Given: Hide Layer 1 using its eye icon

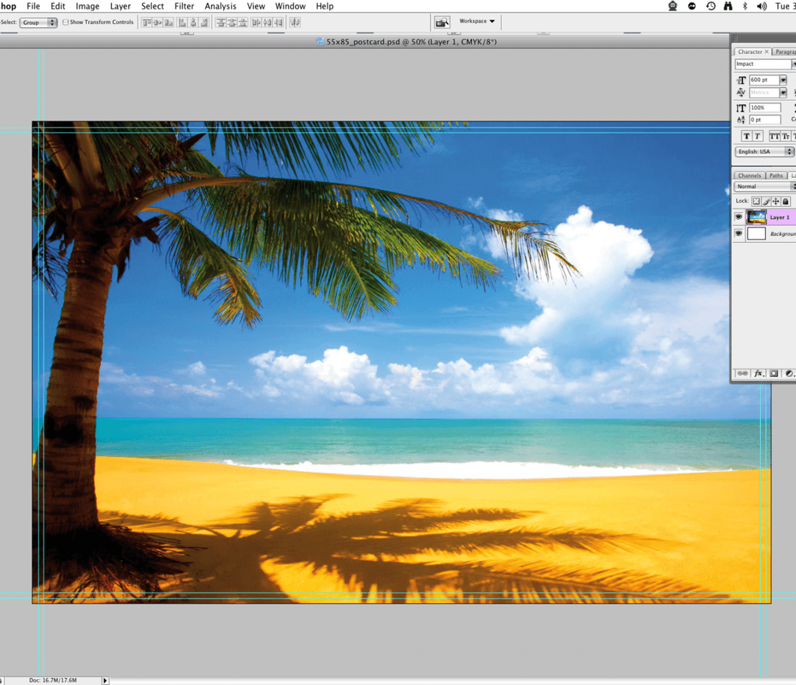Looking at the screenshot, I should [x=738, y=217].
